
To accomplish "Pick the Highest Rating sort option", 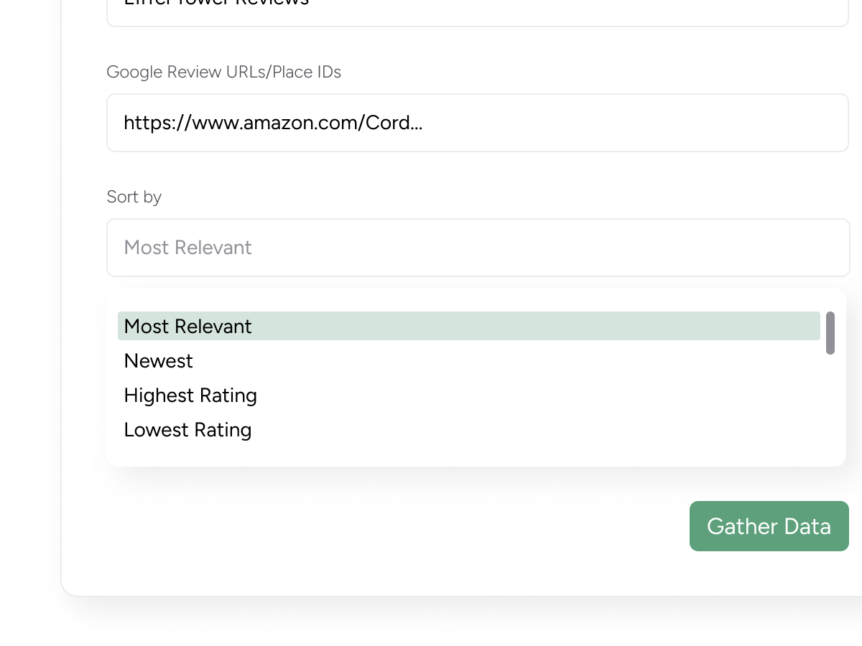I will [190, 395].
